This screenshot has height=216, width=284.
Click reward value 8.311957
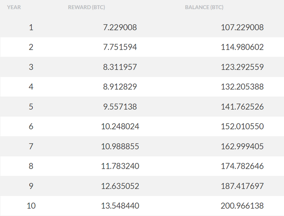tap(120, 67)
